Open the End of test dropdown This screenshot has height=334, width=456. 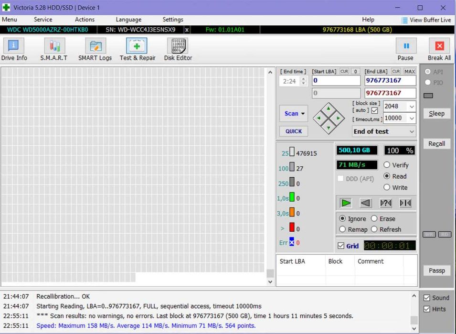click(411, 131)
